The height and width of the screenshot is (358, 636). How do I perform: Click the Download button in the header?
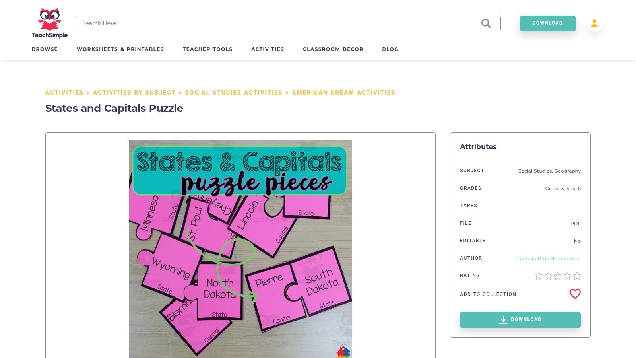click(547, 23)
